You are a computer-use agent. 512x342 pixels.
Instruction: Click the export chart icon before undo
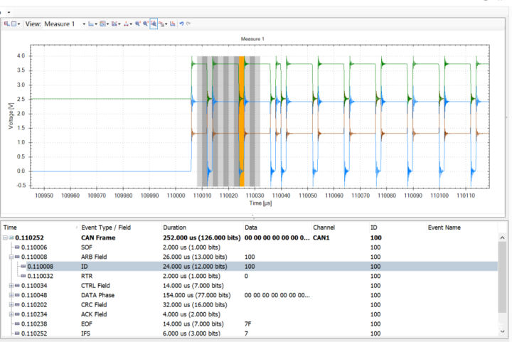click(172, 24)
